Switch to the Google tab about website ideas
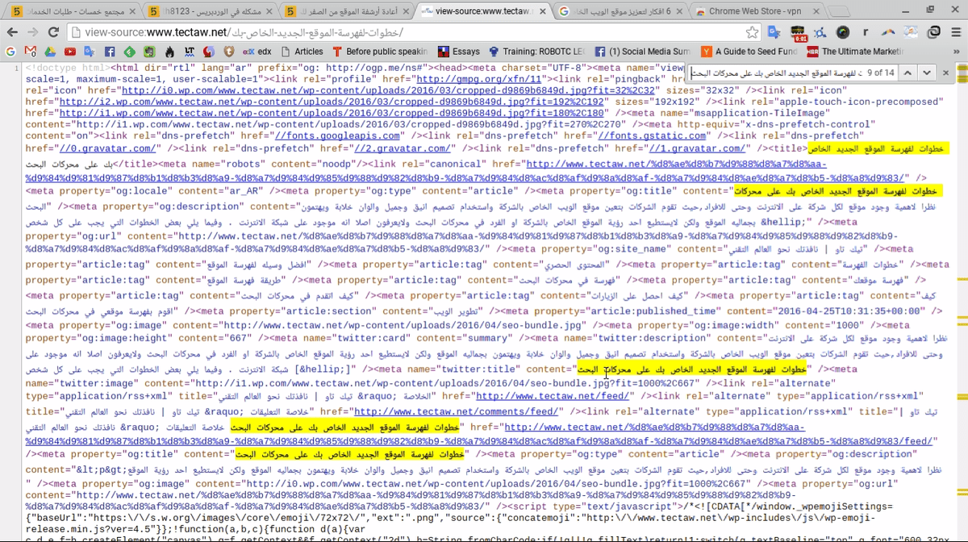968x542 pixels. (x=620, y=11)
